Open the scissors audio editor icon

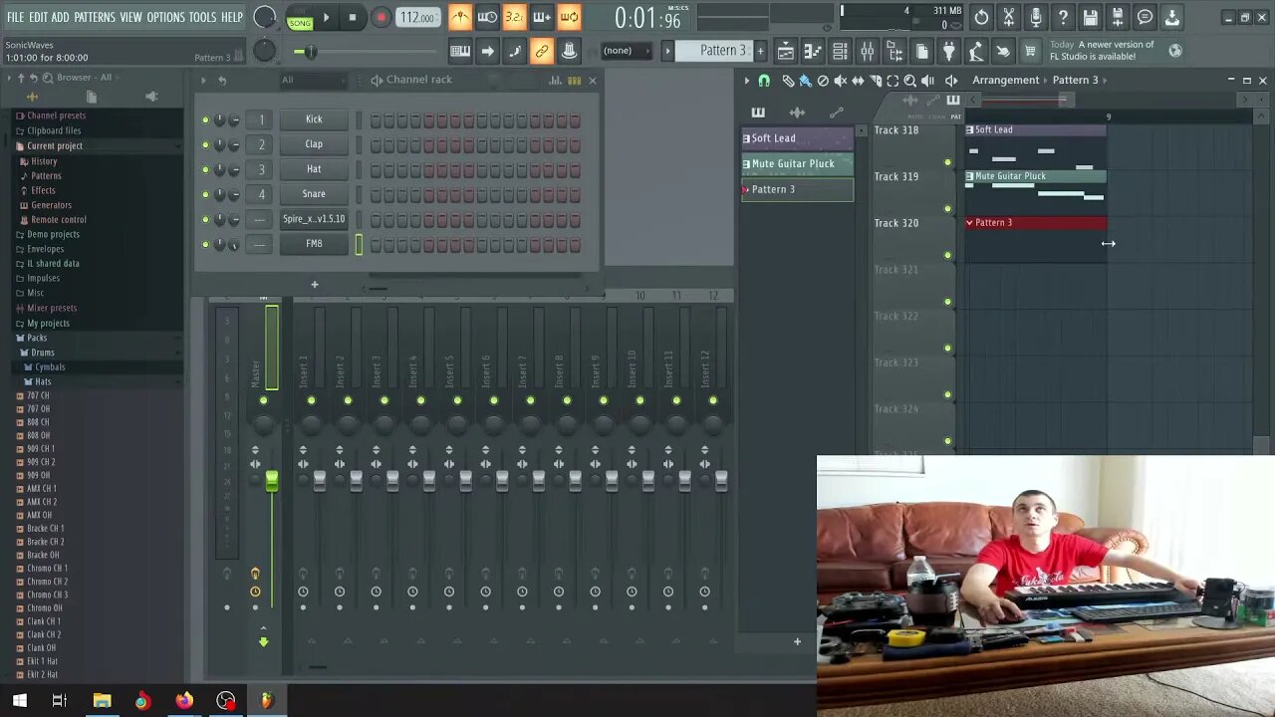1008,17
